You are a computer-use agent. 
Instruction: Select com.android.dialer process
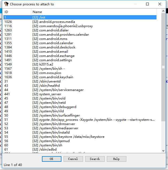80,30
